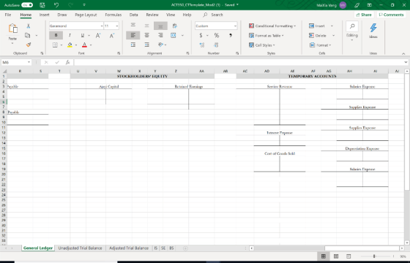This screenshot has height=263, width=410.
Task: Open Unadjusted Trial Balance sheet tab
Action: 80,248
